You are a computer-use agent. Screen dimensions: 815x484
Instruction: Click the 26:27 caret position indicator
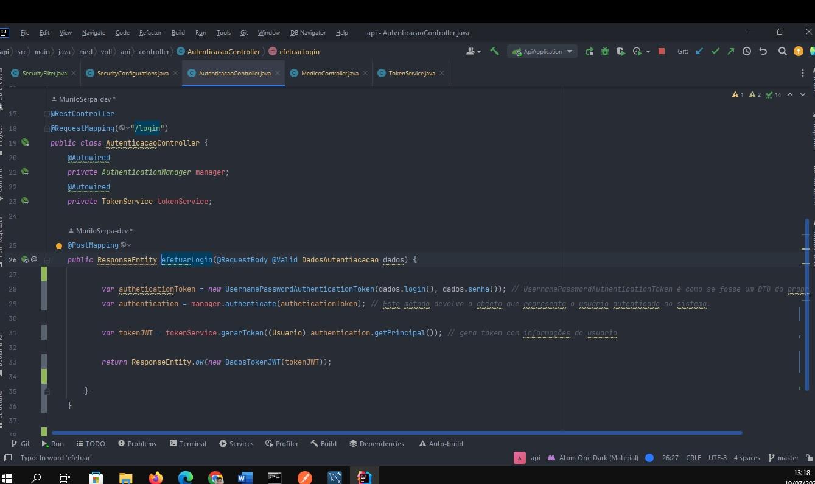[670, 458]
